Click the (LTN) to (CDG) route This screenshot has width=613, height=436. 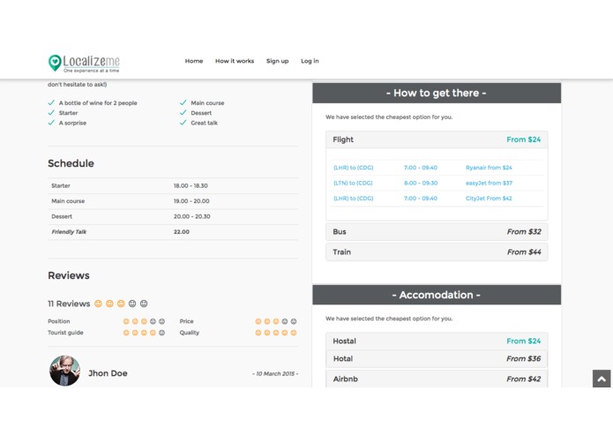pyautogui.click(x=353, y=183)
